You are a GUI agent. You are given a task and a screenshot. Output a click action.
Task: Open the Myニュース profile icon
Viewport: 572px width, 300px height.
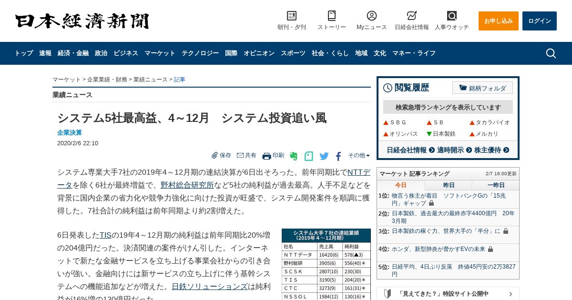click(372, 16)
